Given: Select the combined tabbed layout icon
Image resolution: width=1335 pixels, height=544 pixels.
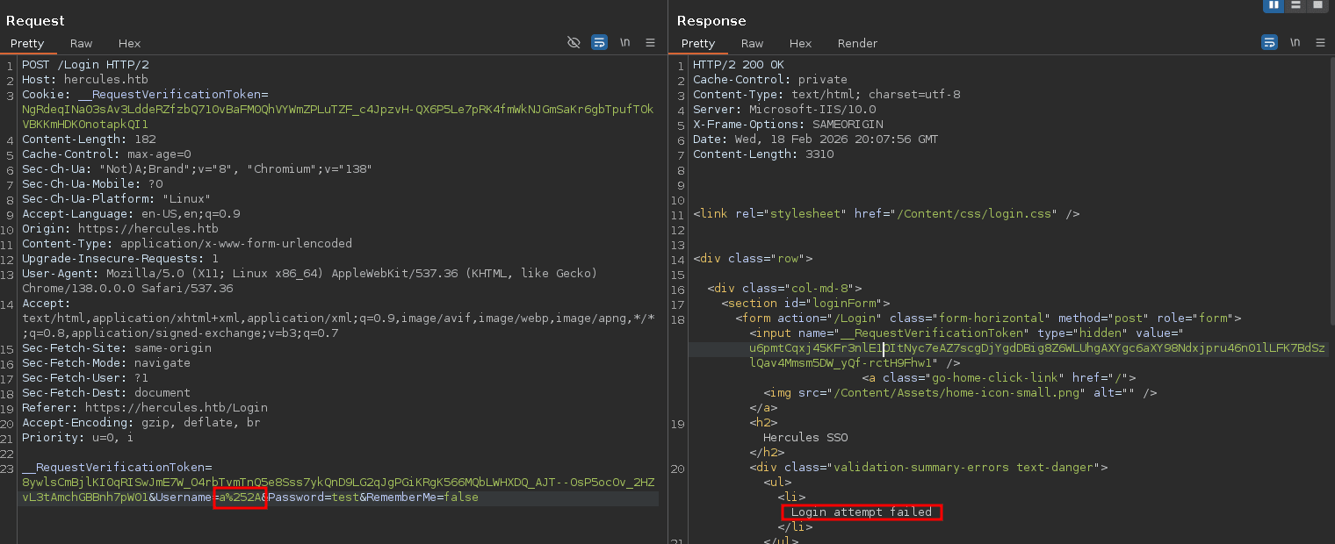Looking at the screenshot, I should pos(1317,5).
